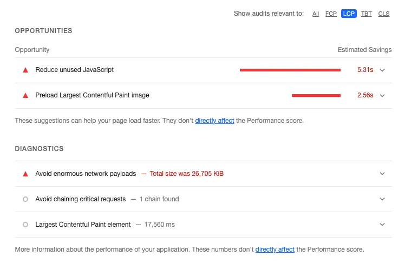
Task: Expand Avoid chaining critical requests chevron
Action: 382,199
